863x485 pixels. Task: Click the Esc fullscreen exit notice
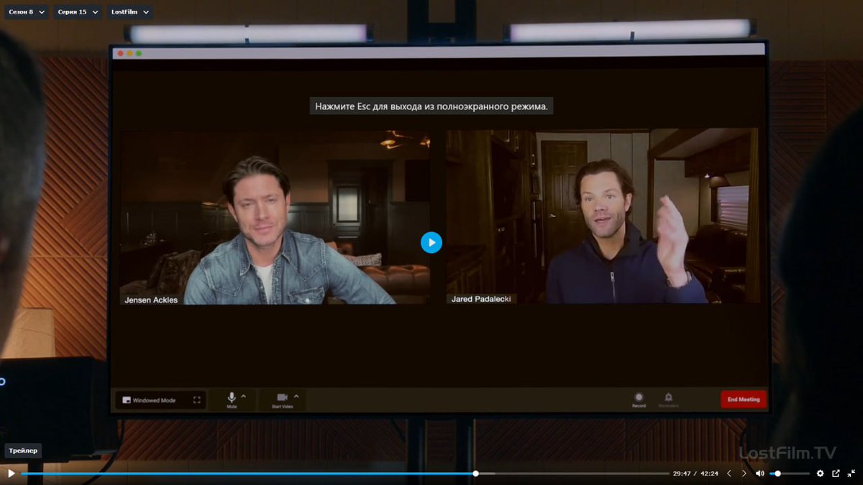point(433,106)
